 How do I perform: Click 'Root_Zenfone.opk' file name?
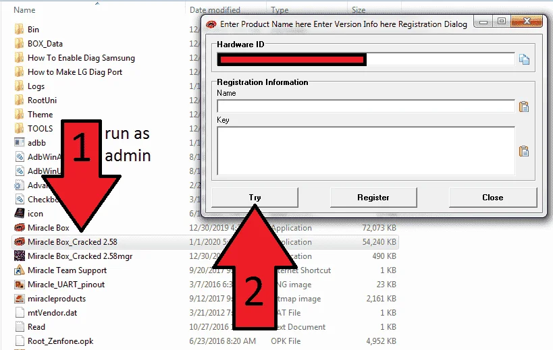(x=60, y=341)
